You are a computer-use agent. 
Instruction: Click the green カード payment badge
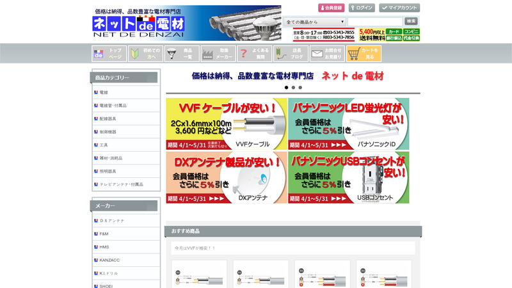394,31
